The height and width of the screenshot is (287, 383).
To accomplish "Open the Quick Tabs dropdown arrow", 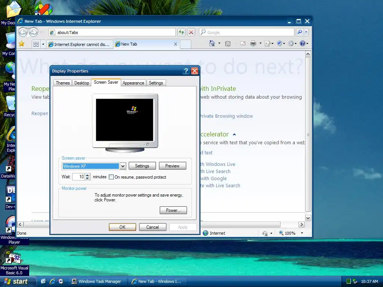I will click(43, 44).
